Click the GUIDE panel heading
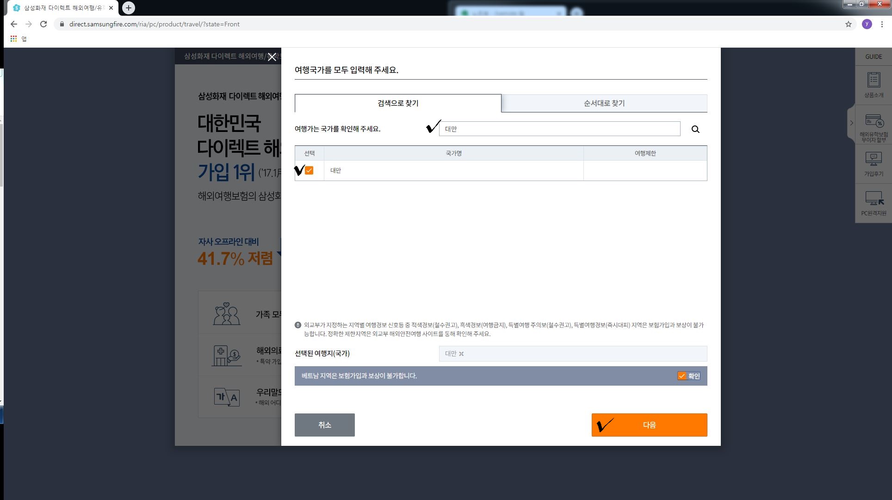The height and width of the screenshot is (500, 892). click(x=873, y=56)
